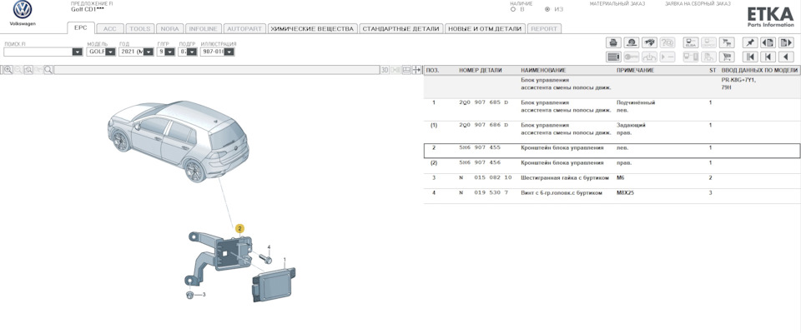
Task: Click the split layout icon above illustration
Action: [x=406, y=70]
